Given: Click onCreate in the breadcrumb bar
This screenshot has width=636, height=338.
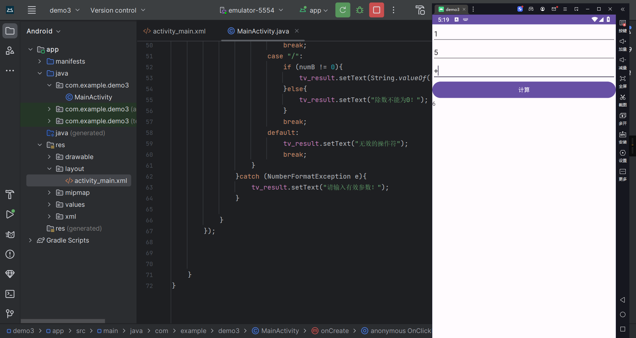Looking at the screenshot, I should 330,331.
